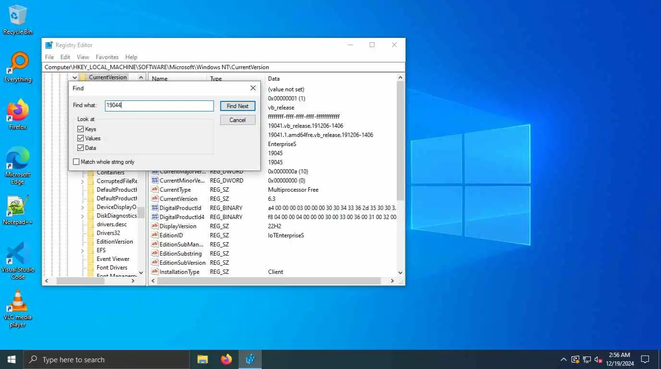This screenshot has width=661, height=369.
Task: Open the Everything search desktop icon
Action: click(x=18, y=67)
